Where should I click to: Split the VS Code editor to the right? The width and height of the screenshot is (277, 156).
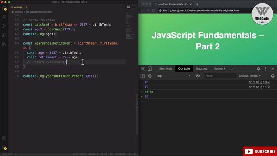129,7
